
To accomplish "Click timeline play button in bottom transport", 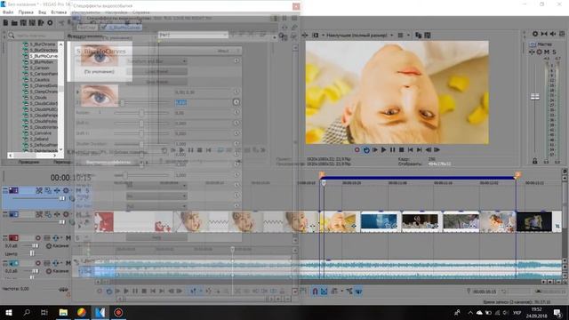I will [126, 291].
